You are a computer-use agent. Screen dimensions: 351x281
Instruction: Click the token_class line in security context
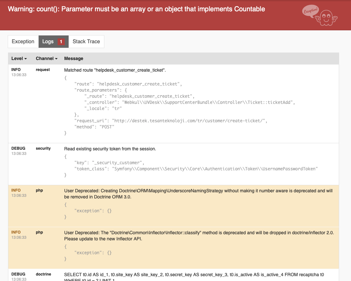click(196, 169)
